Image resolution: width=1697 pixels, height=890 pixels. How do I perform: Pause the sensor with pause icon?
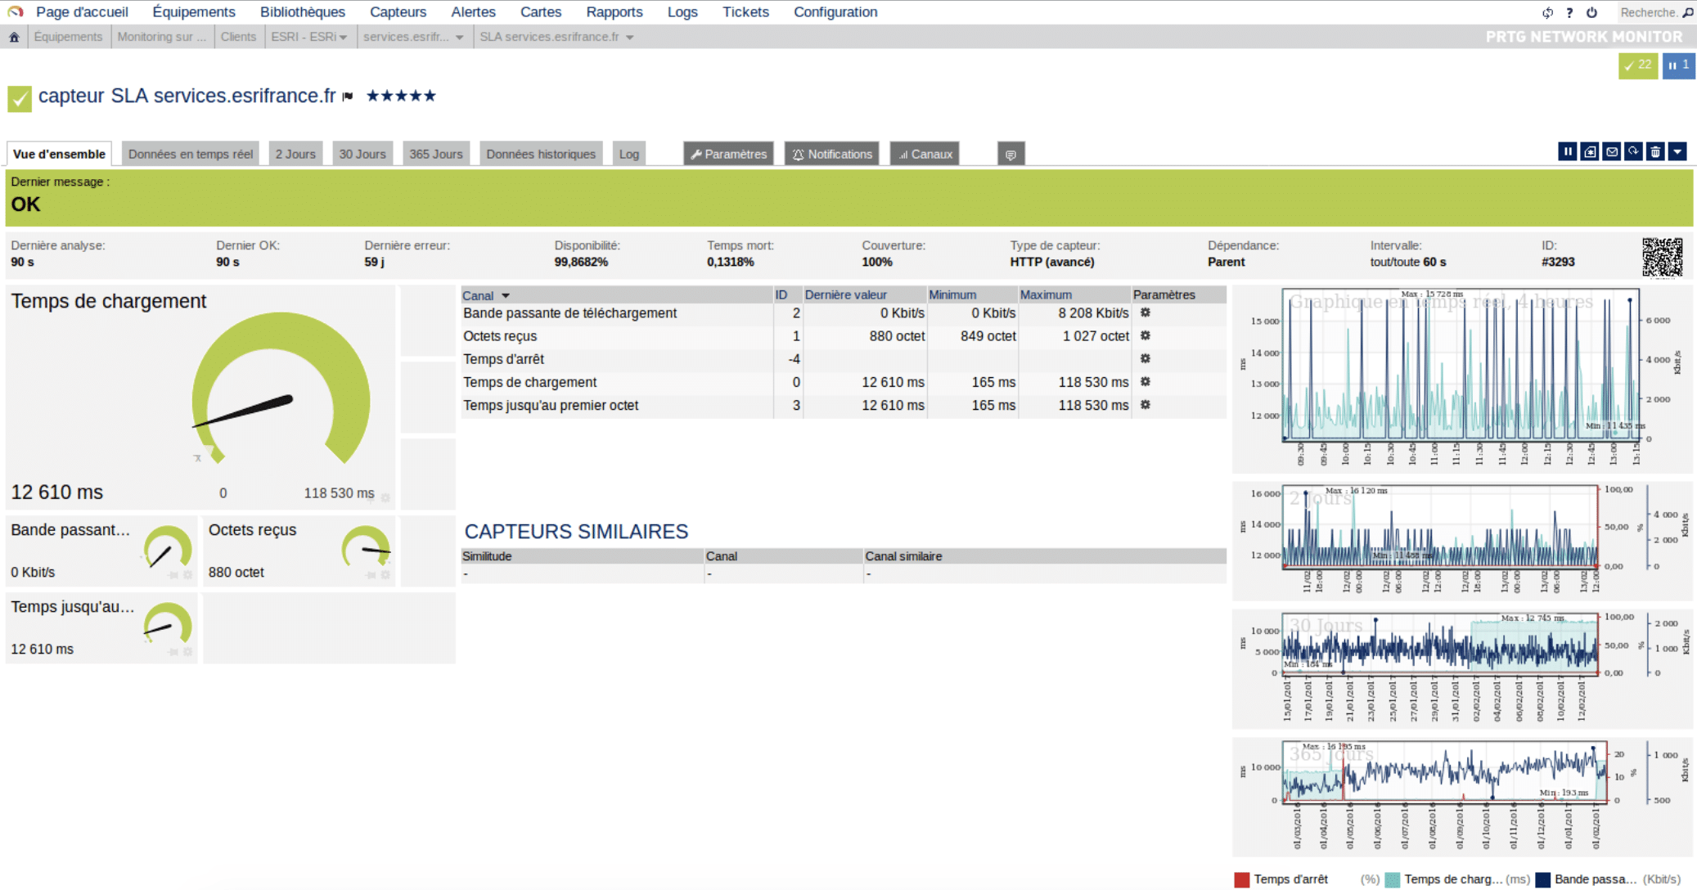[1568, 151]
